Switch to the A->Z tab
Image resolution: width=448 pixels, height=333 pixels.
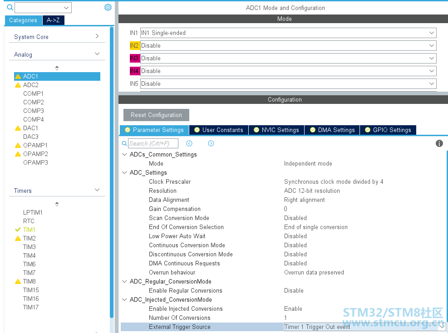point(54,20)
